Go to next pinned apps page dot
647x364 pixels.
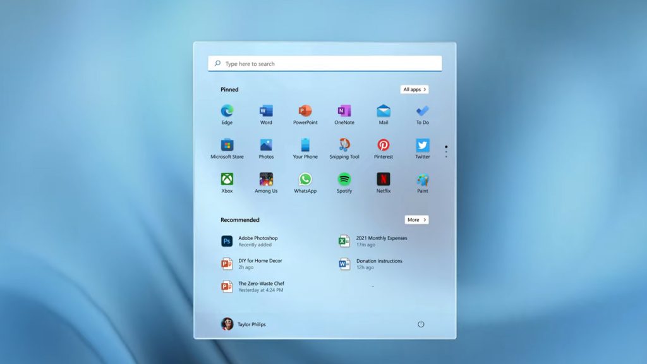[446, 152]
